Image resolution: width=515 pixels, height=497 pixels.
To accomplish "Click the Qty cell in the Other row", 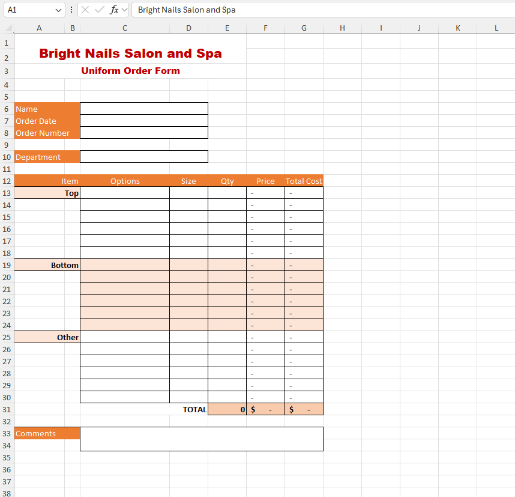I will 227,337.
